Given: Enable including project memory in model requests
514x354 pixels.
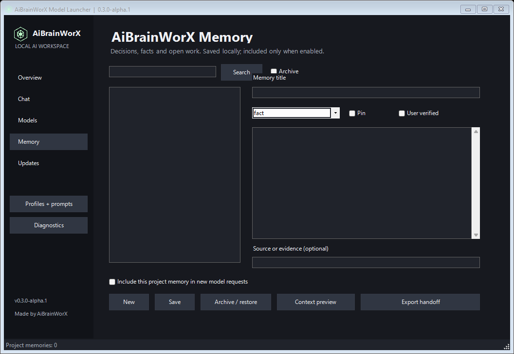Looking at the screenshot, I should [112, 282].
